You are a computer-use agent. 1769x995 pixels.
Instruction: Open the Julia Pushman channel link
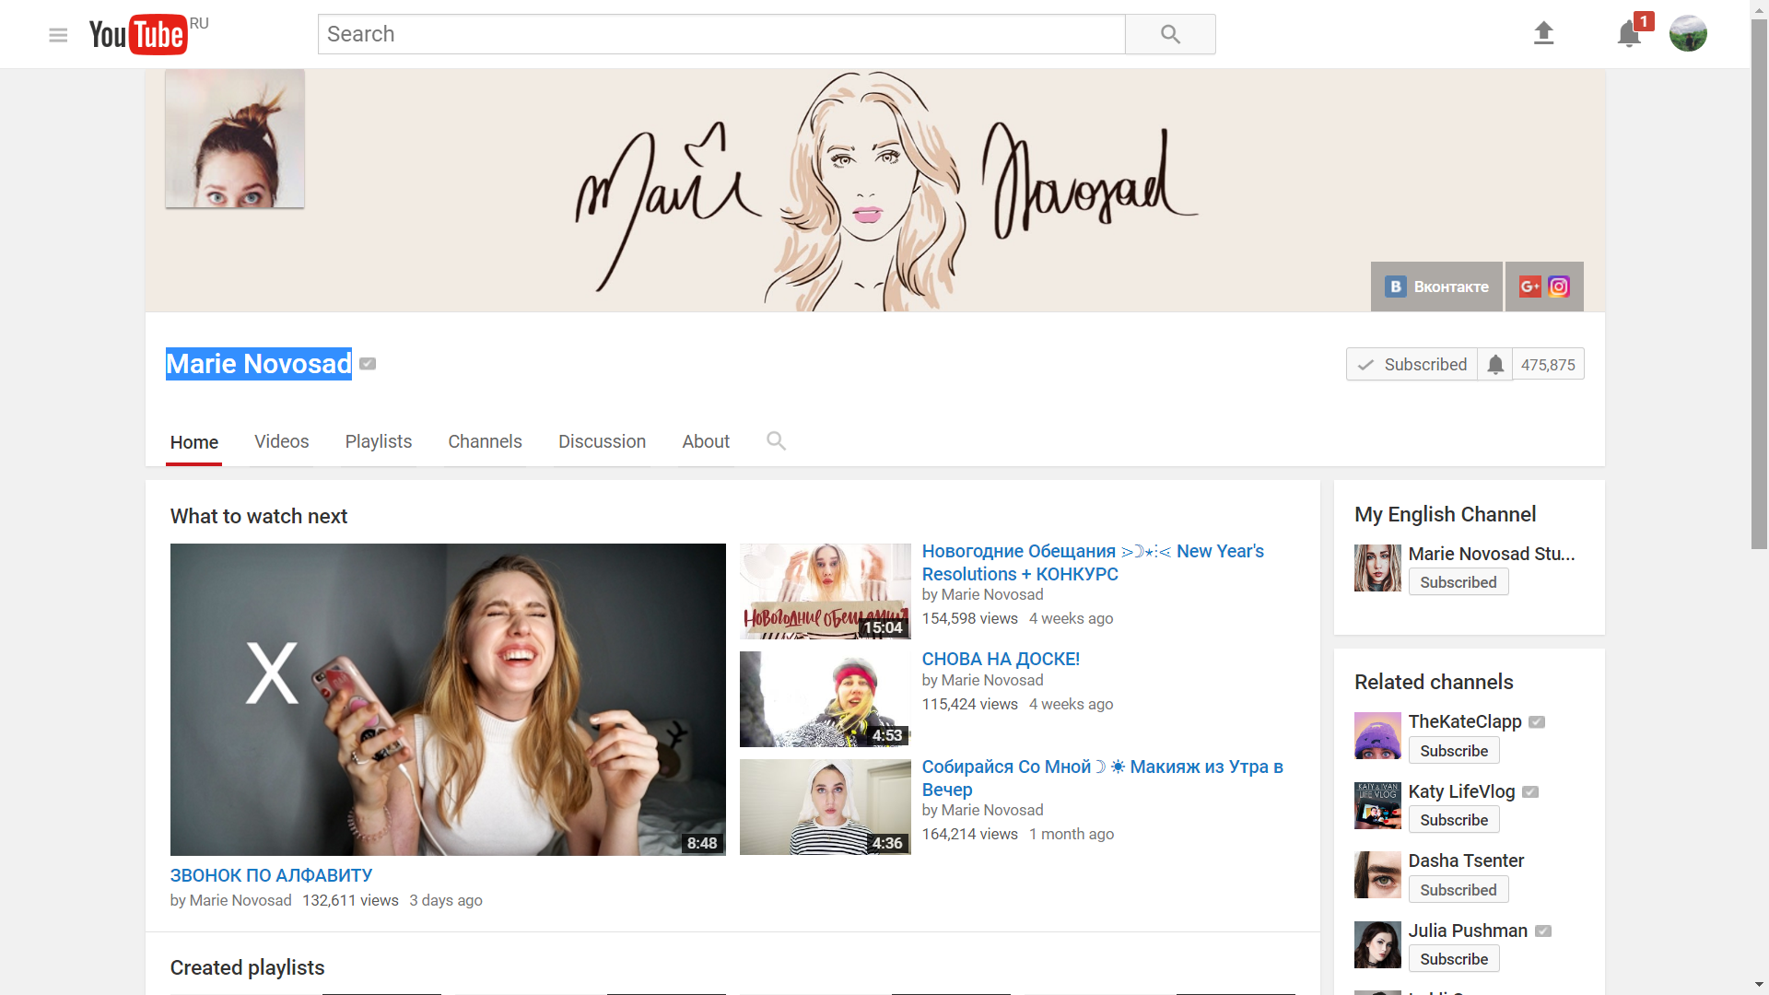pos(1468,931)
